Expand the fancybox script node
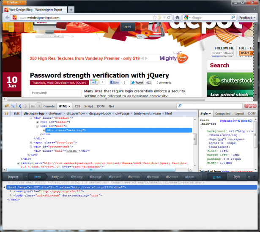 pyautogui.click(x=18, y=163)
